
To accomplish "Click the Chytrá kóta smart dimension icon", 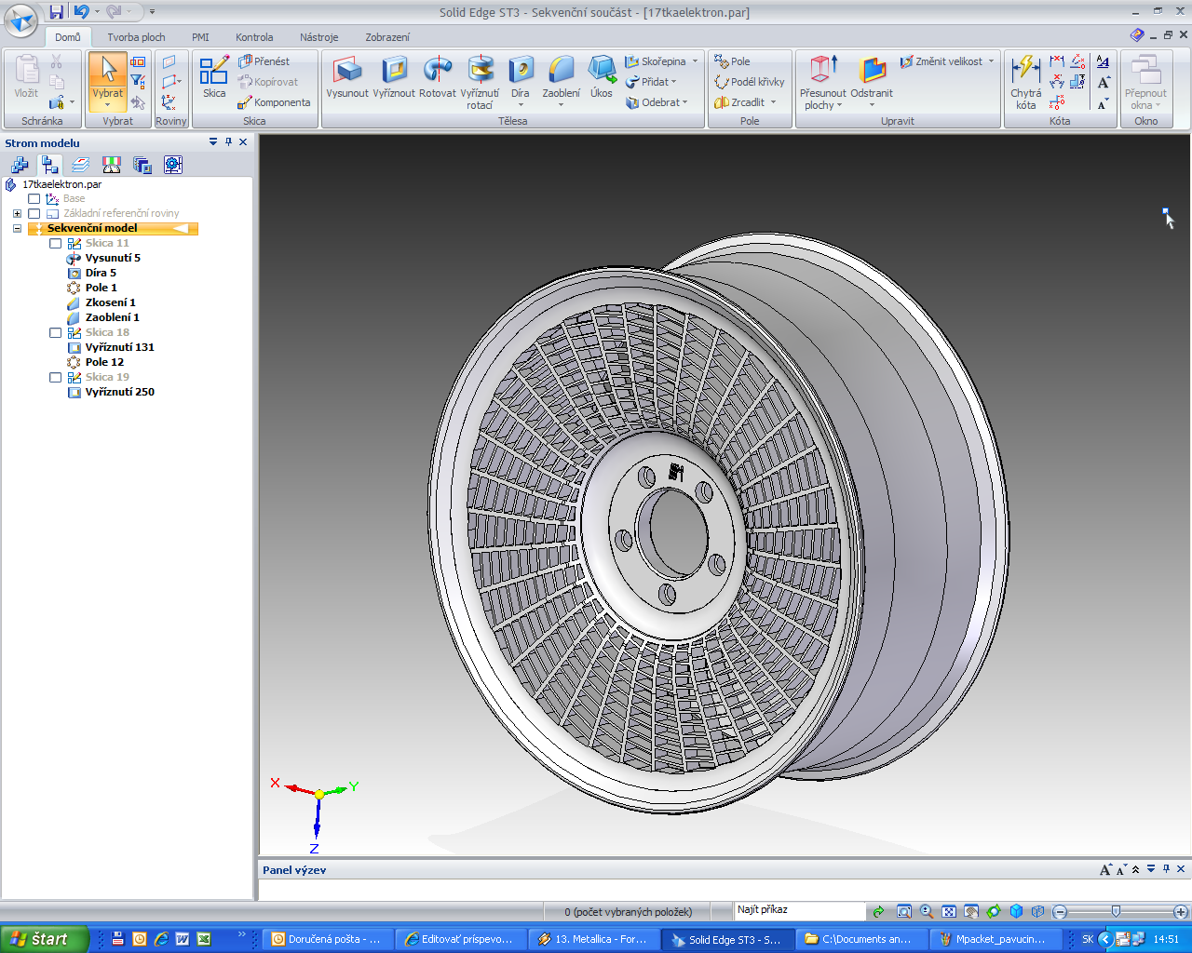I will (1025, 74).
